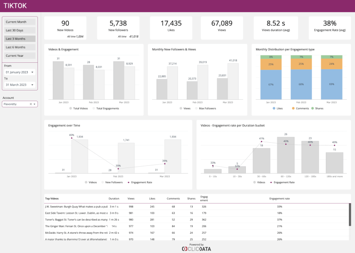Select the J.W. Sweetman video row
Viewport: 355px width, 253px height.
pos(196,207)
